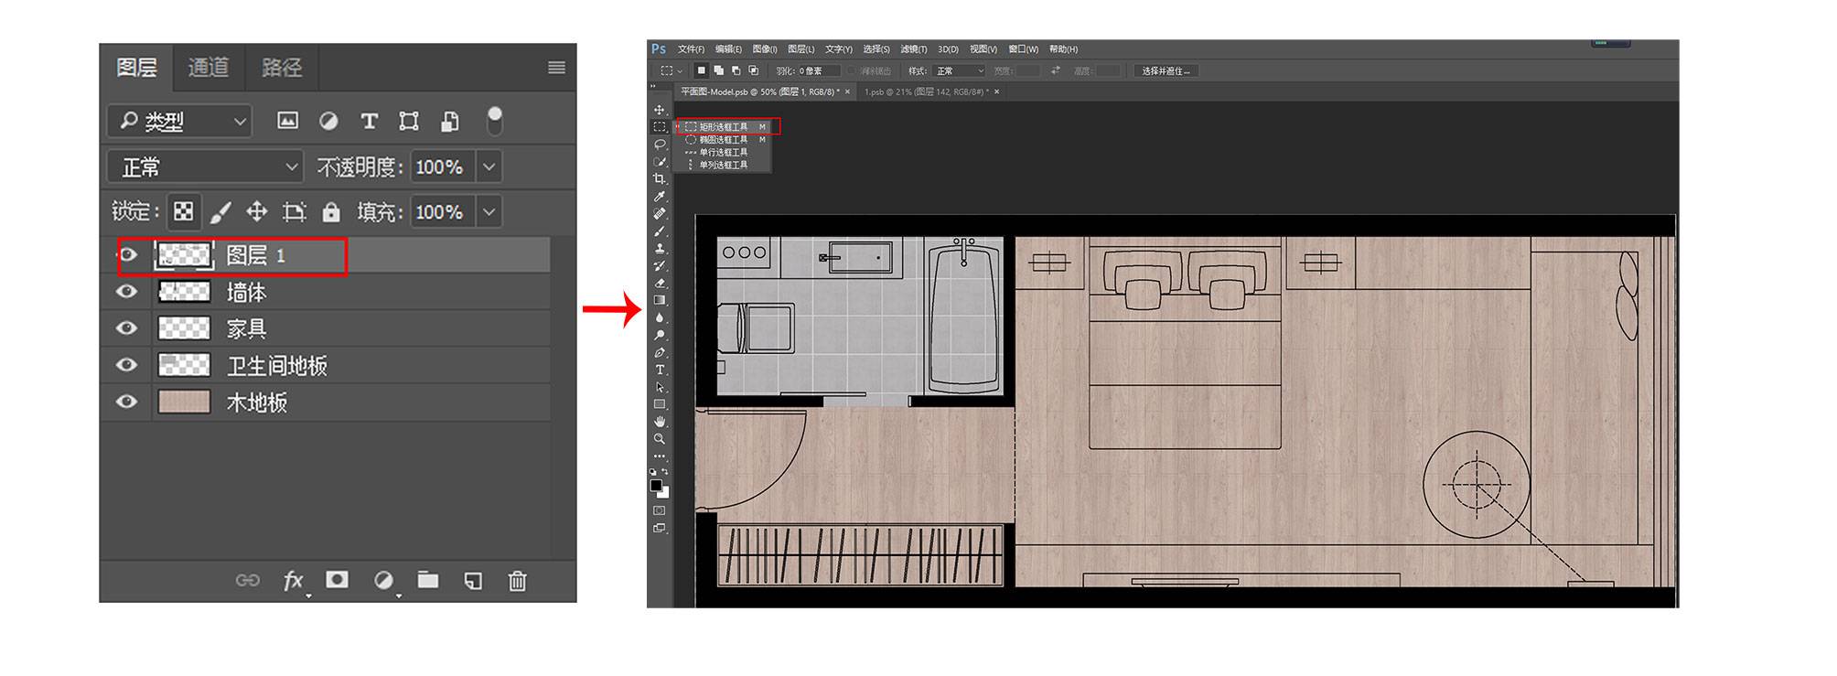This screenshot has height=676, width=1837.
Task: Choose 单行选框工具 from flyout
Action: coord(725,152)
